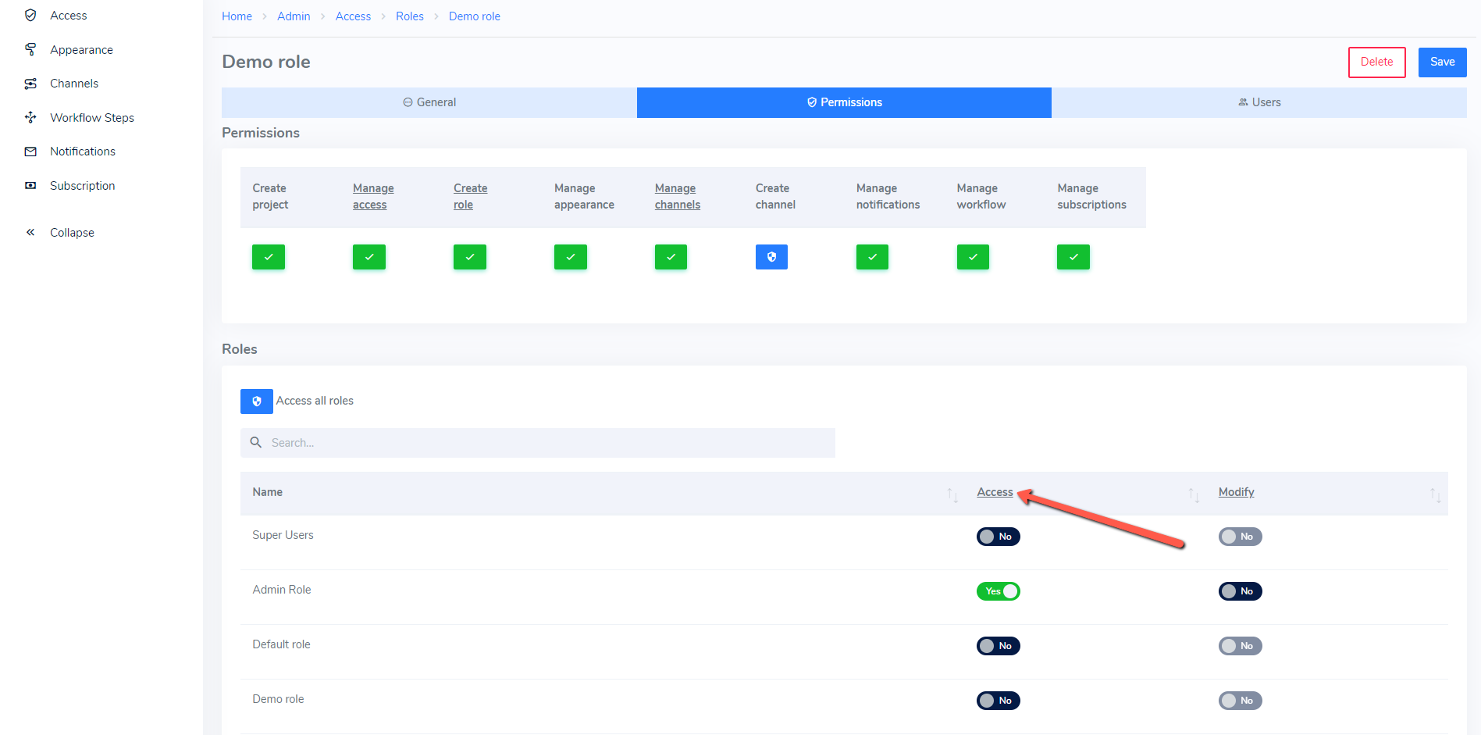Screen dimensions: 1481x735
Task: Toggle the Manage appearance permission checkbox
Action: tap(571, 257)
